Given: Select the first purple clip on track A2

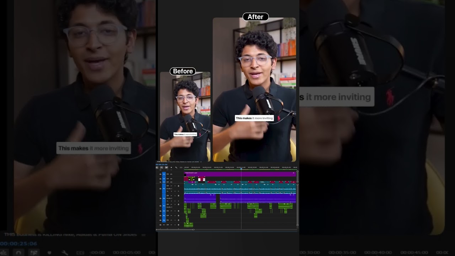Looking at the screenshot, I should [200, 198].
